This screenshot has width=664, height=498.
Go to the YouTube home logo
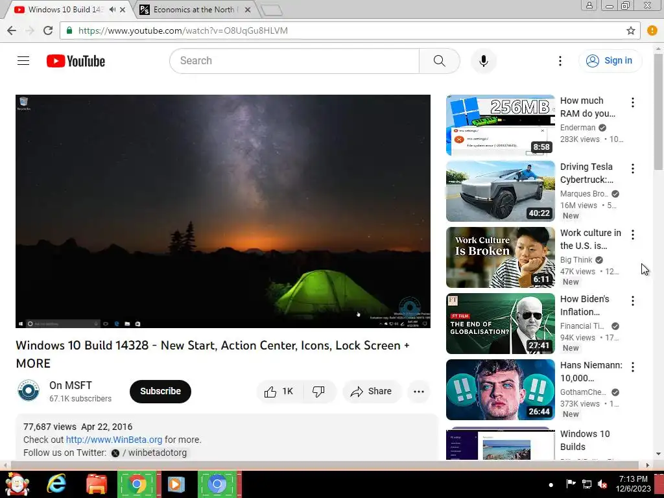[x=76, y=61]
